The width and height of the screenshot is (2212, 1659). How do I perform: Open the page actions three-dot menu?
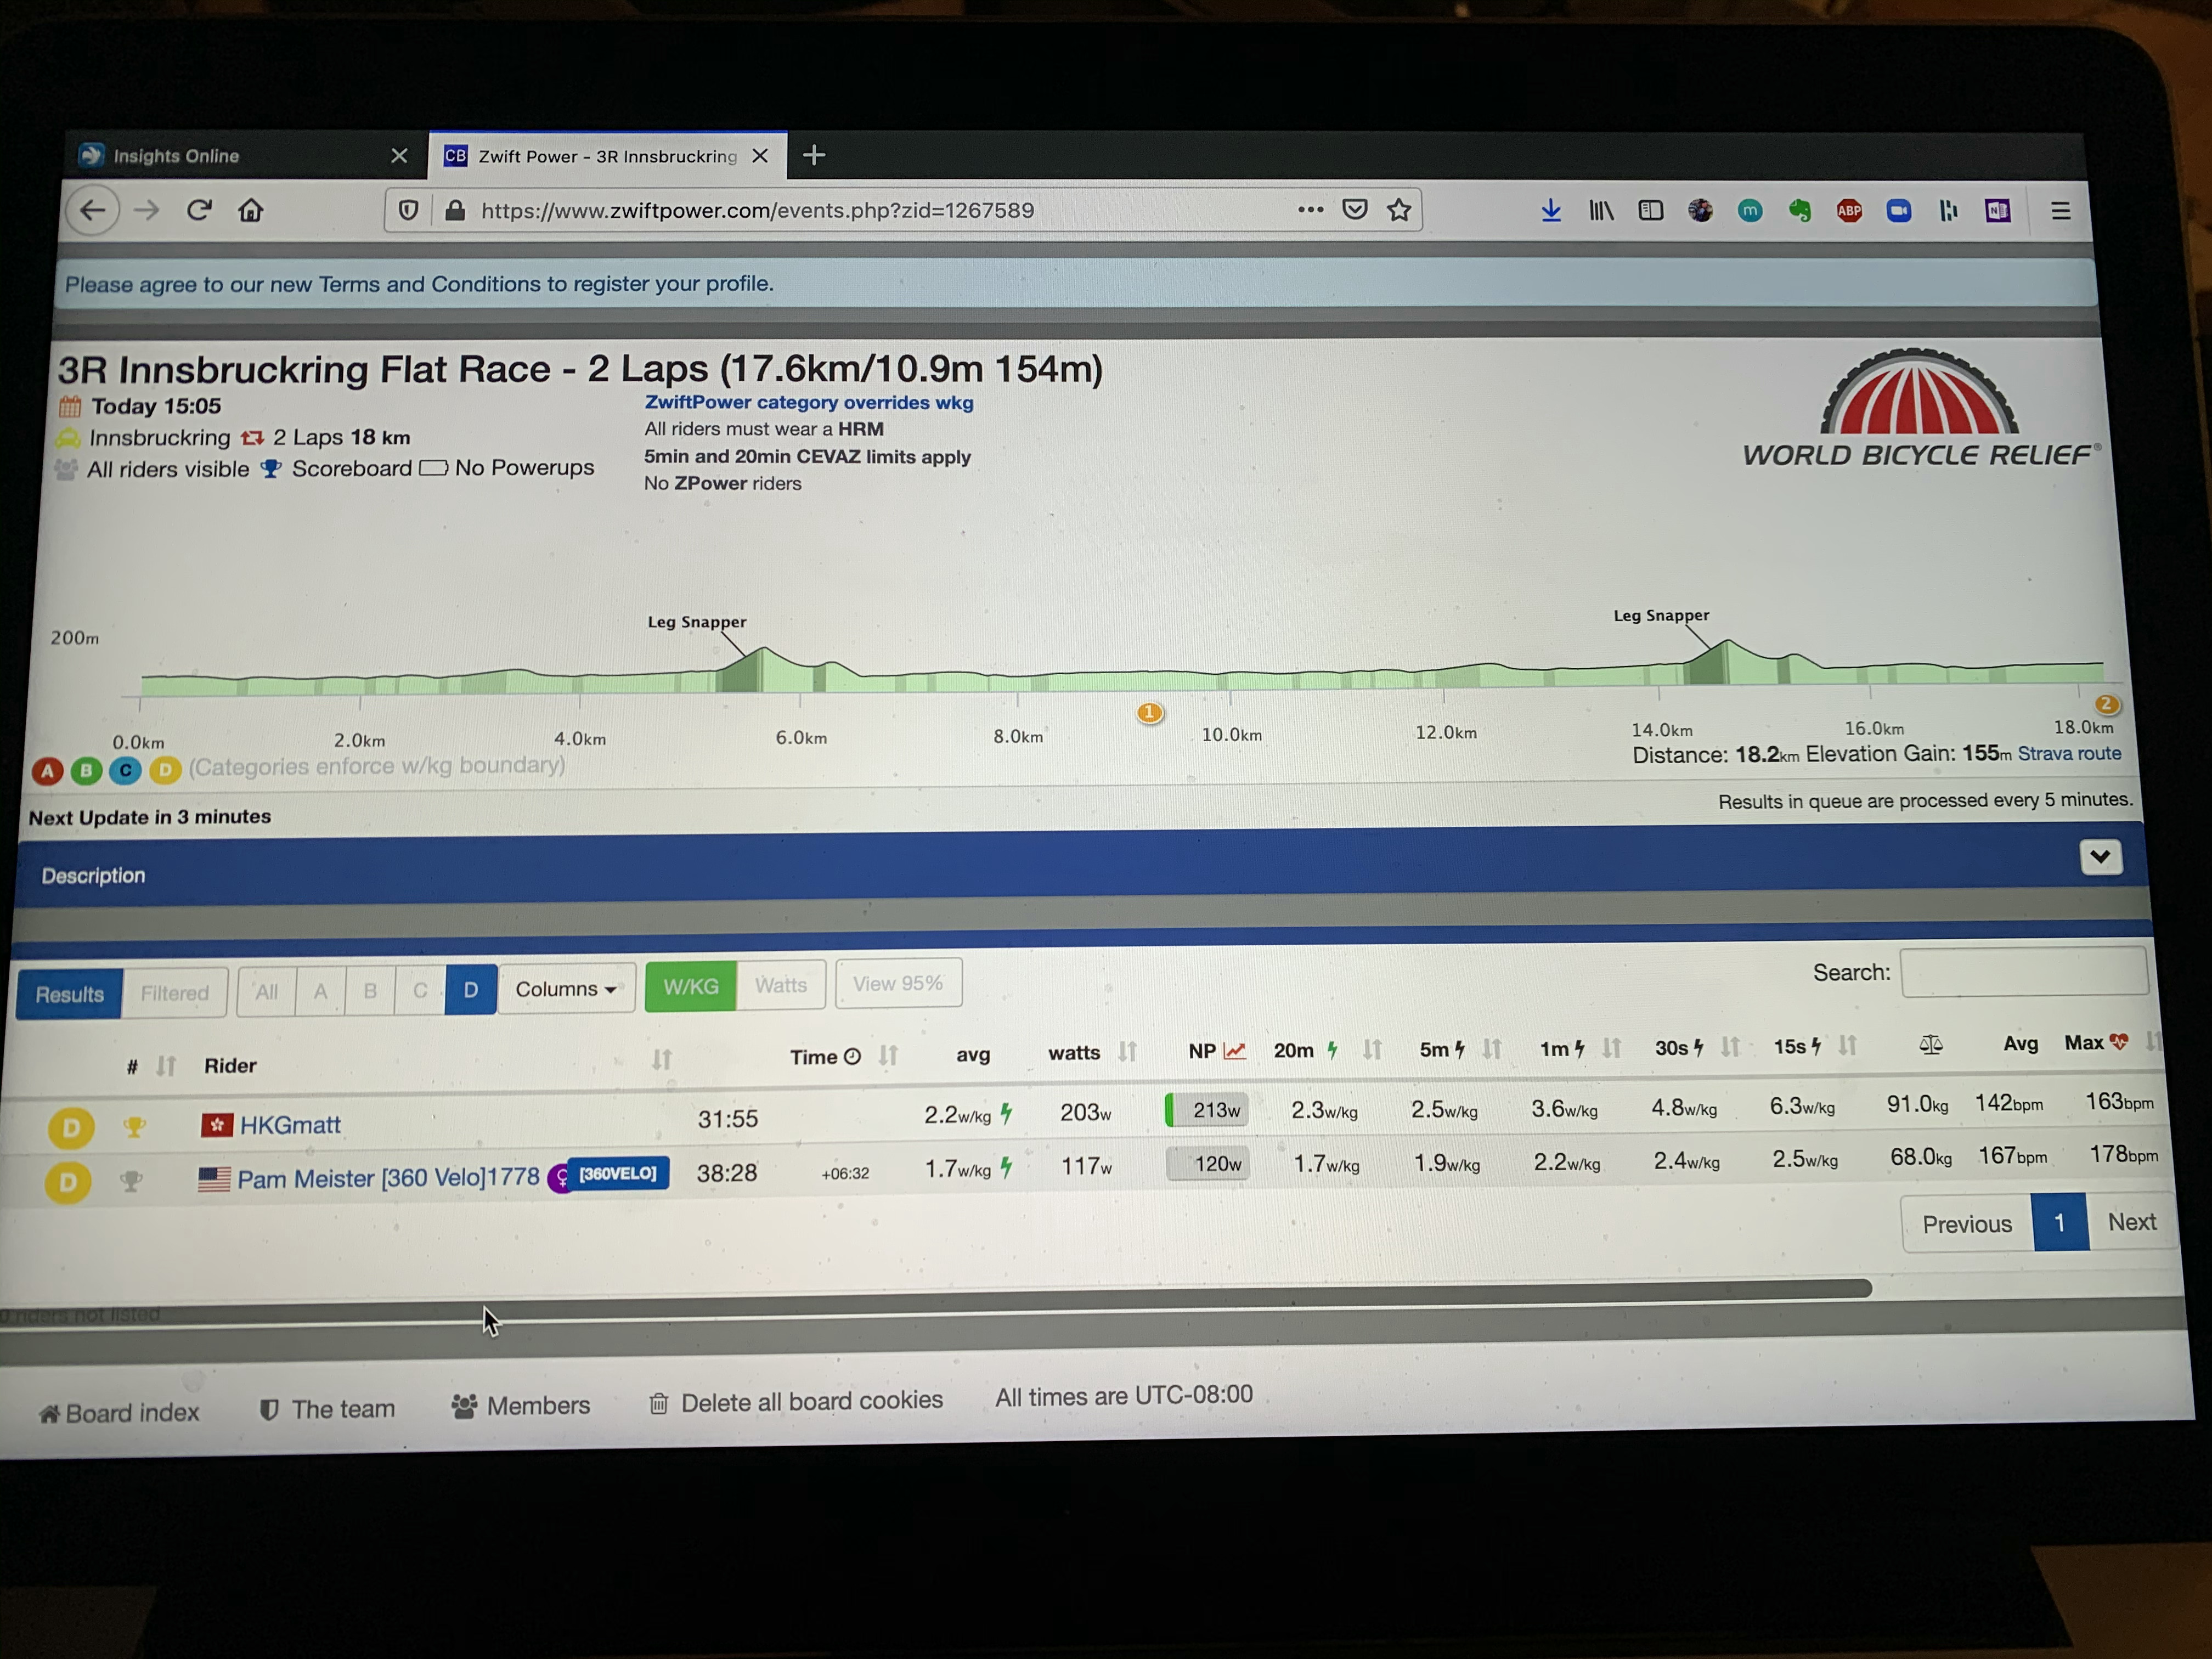(x=1310, y=210)
